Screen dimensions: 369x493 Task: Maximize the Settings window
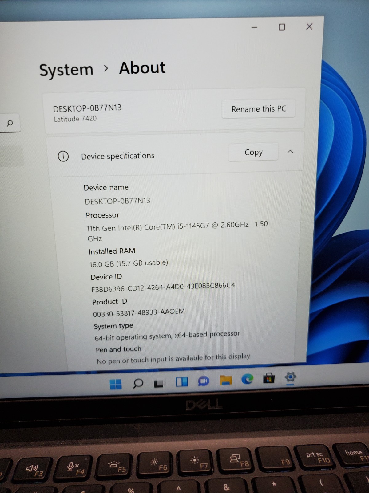282,27
